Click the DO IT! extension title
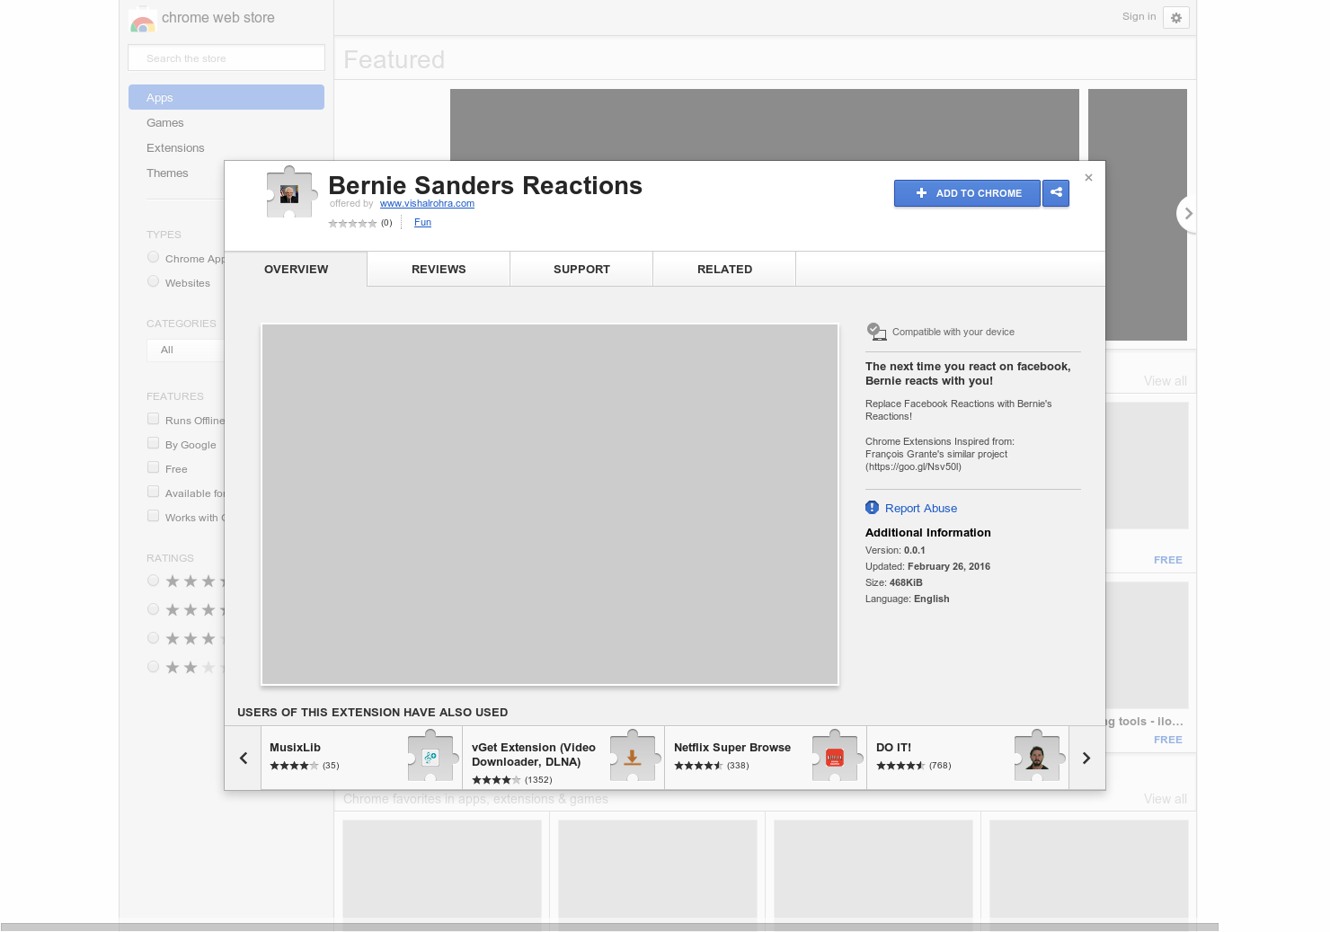Image resolution: width=1330 pixels, height=932 pixels. tap(893, 748)
